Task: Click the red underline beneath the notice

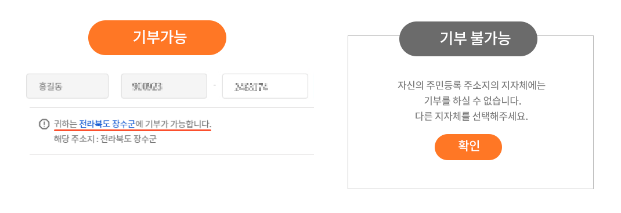Action: pyautogui.click(x=133, y=129)
